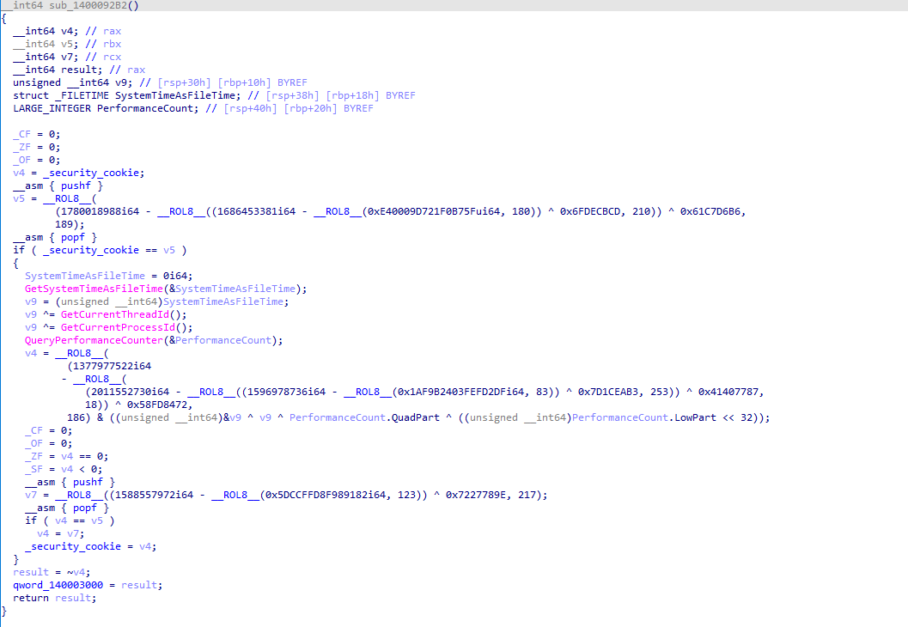Click the constant 1377977522i64

(x=113, y=366)
